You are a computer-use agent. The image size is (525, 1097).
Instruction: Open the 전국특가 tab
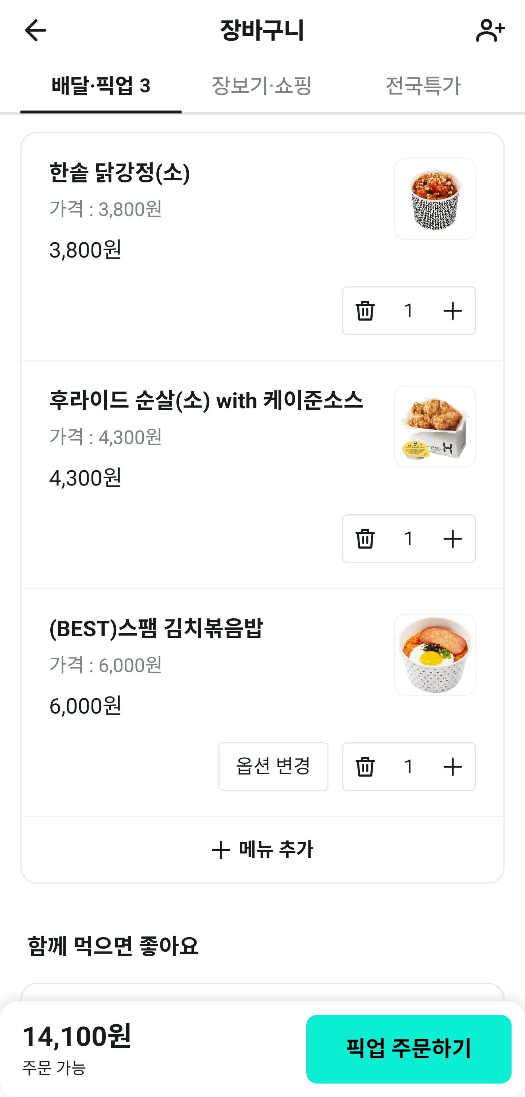pos(423,86)
